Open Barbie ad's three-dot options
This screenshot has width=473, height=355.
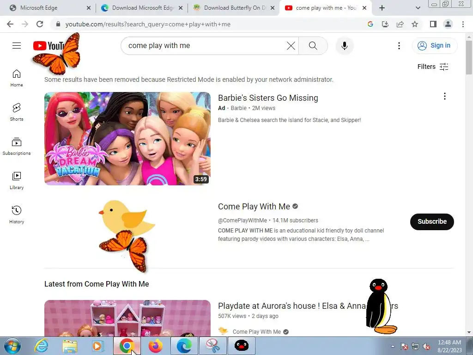[445, 96]
